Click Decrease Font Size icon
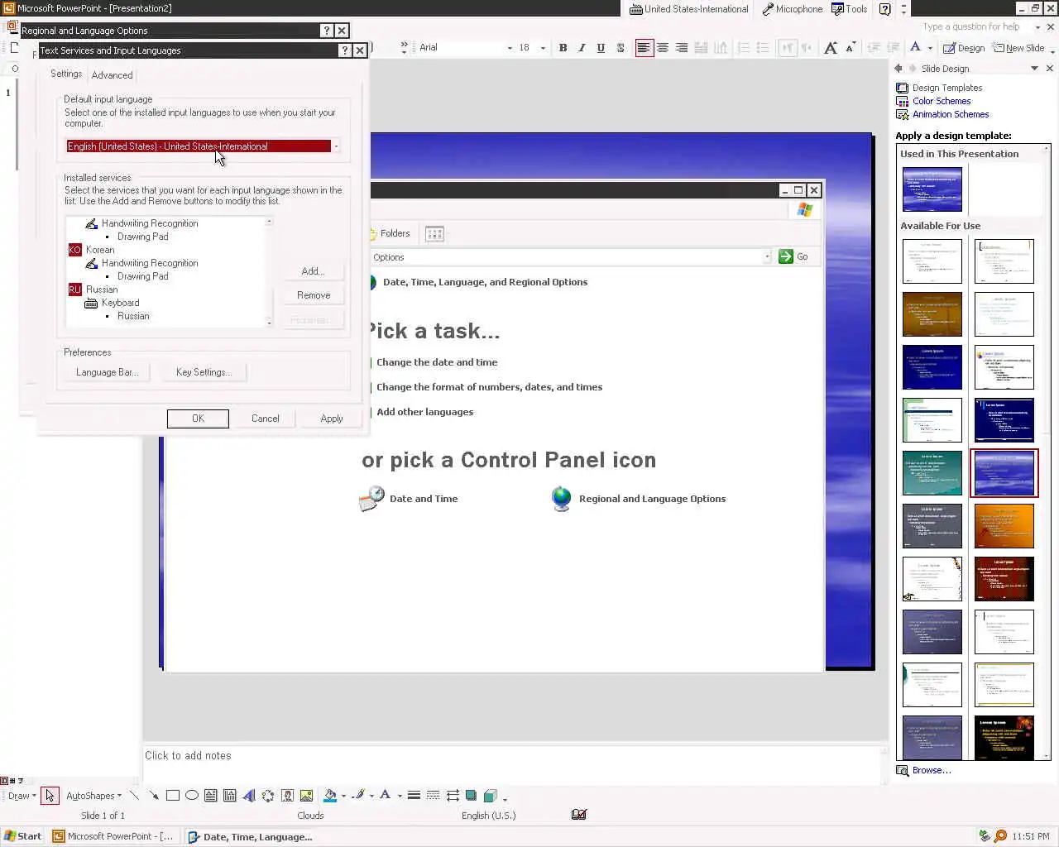This screenshot has height=847, width=1059. (850, 48)
